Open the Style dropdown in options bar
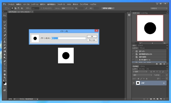This screenshot has height=103, width=171. tap(67, 8)
